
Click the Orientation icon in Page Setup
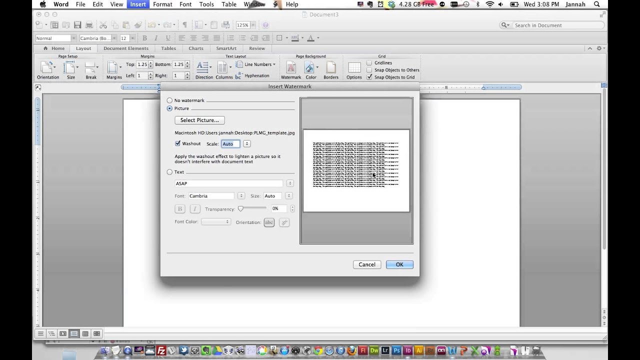[47, 67]
